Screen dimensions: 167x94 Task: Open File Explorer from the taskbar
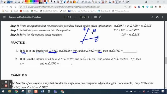click(10, 91)
